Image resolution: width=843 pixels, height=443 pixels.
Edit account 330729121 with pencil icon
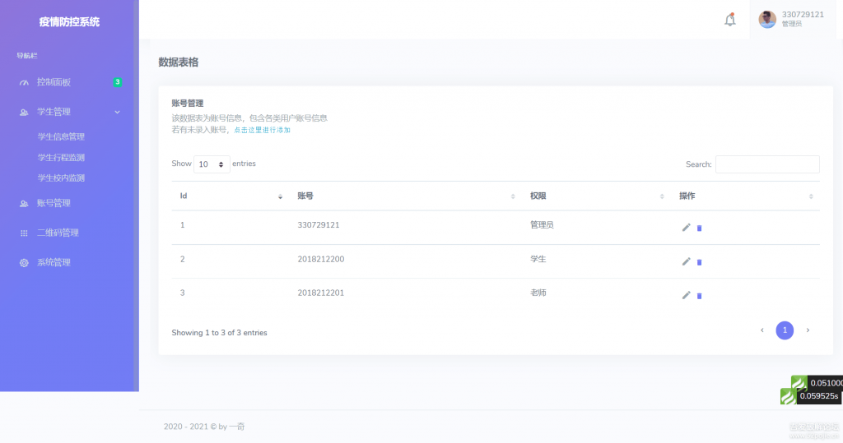click(x=686, y=228)
